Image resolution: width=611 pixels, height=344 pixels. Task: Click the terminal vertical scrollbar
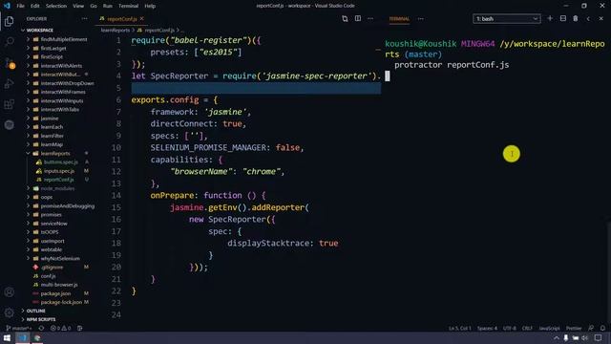[x=609, y=274]
